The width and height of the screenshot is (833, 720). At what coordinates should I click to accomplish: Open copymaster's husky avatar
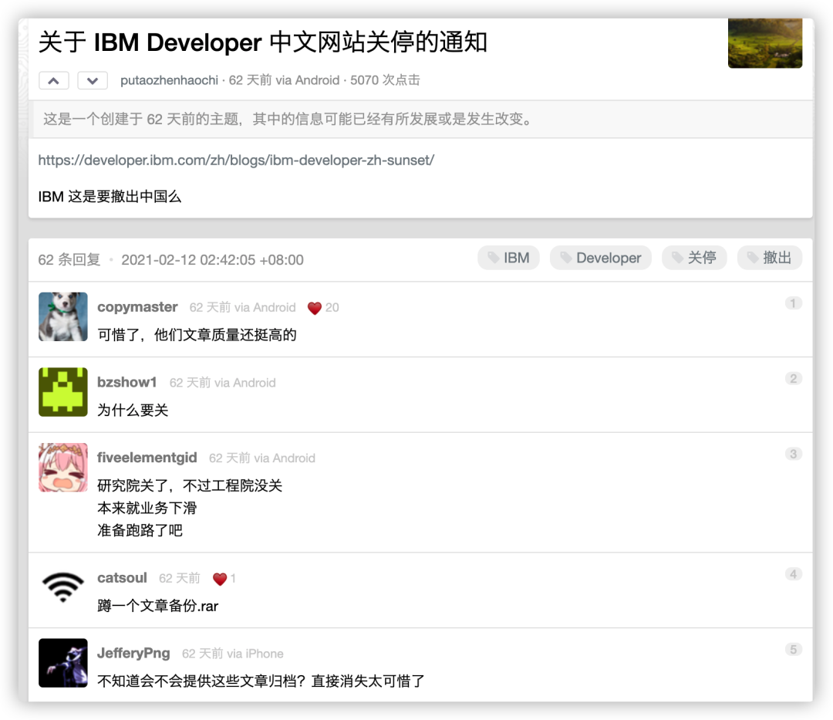pos(63,316)
